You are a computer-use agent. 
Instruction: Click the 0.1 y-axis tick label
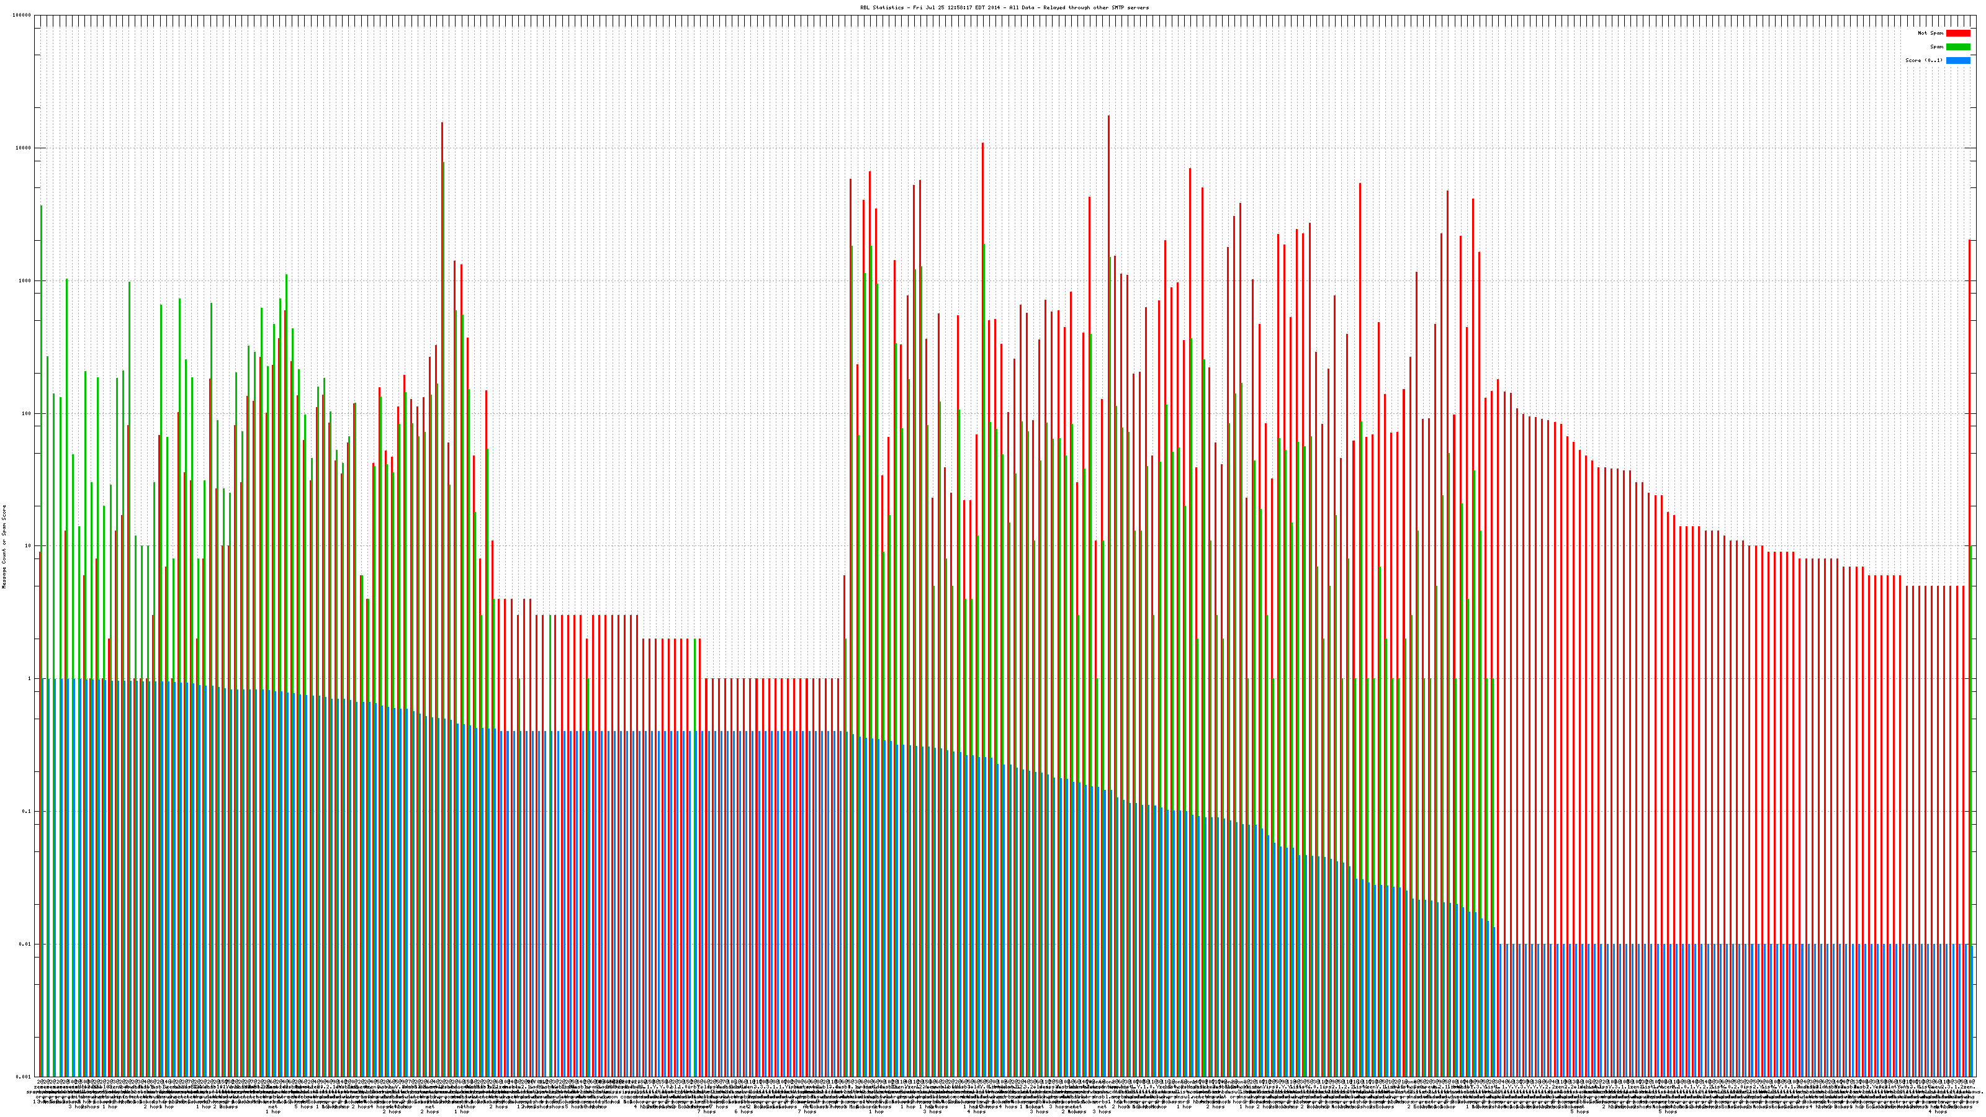(28, 811)
